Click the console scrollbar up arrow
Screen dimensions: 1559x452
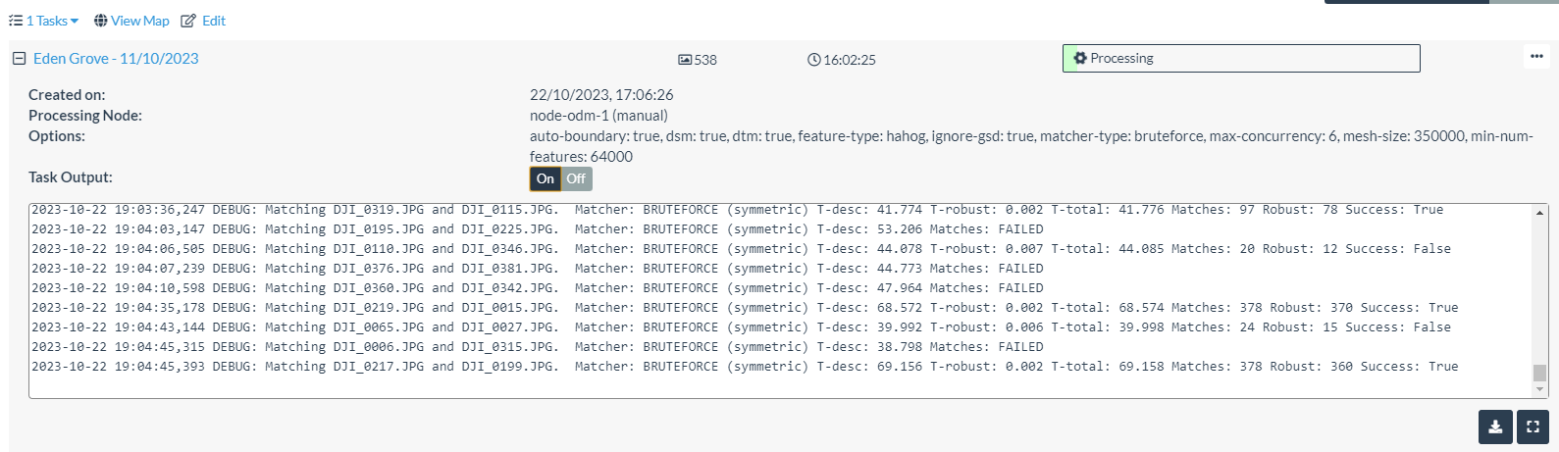tap(1539, 213)
